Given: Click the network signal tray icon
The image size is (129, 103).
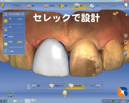Looking at the screenshot, I should click(x=116, y=101).
